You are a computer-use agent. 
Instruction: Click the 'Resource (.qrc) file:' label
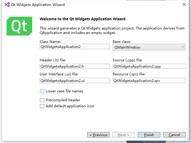tap(129, 74)
